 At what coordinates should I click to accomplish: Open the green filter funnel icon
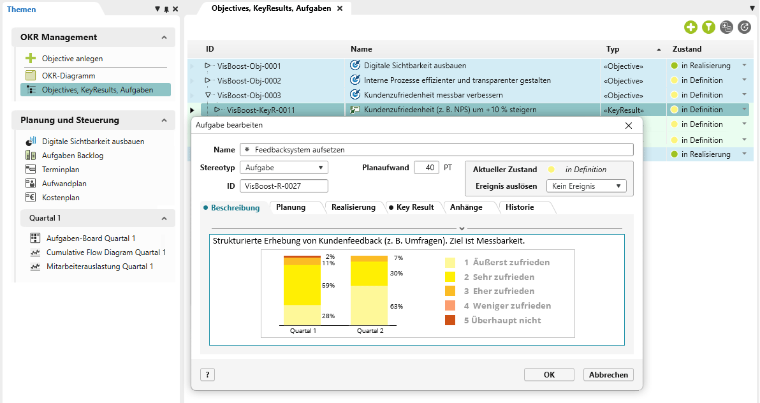coord(708,27)
